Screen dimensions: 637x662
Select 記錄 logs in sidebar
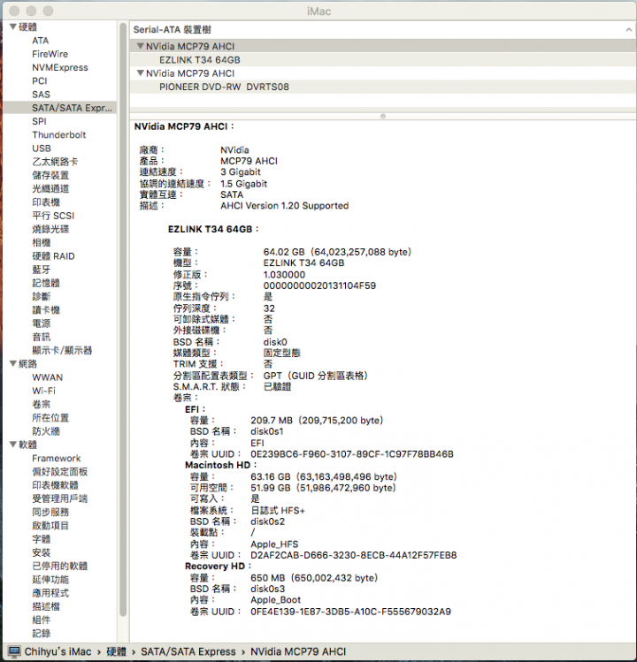click(x=42, y=634)
